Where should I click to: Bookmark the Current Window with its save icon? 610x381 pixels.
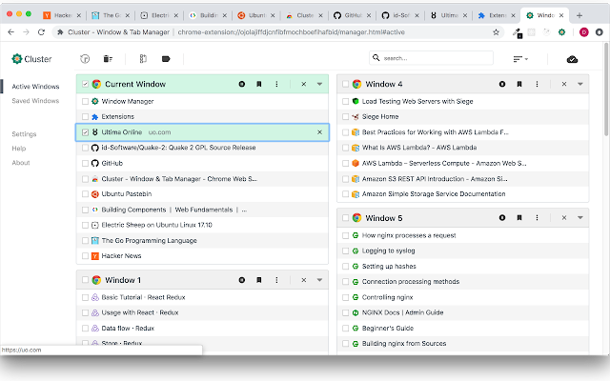[259, 84]
